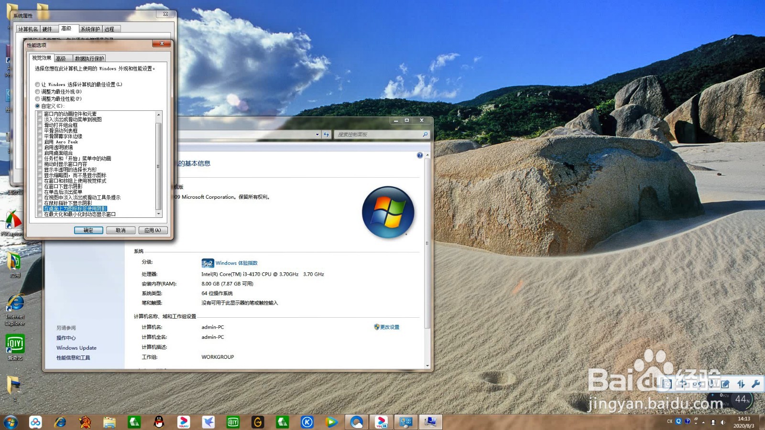Open the blue bird app taskbar icon
This screenshot has width=765, height=430.
208,422
